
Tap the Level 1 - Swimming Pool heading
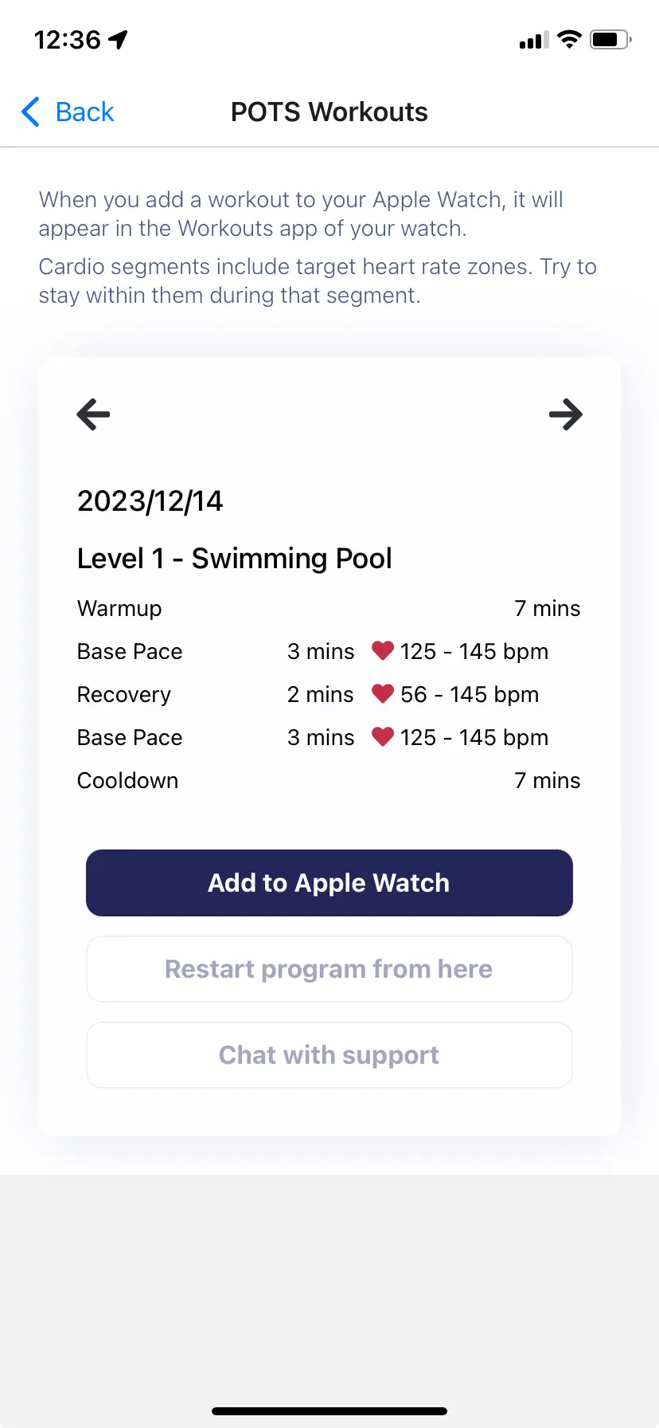(234, 559)
